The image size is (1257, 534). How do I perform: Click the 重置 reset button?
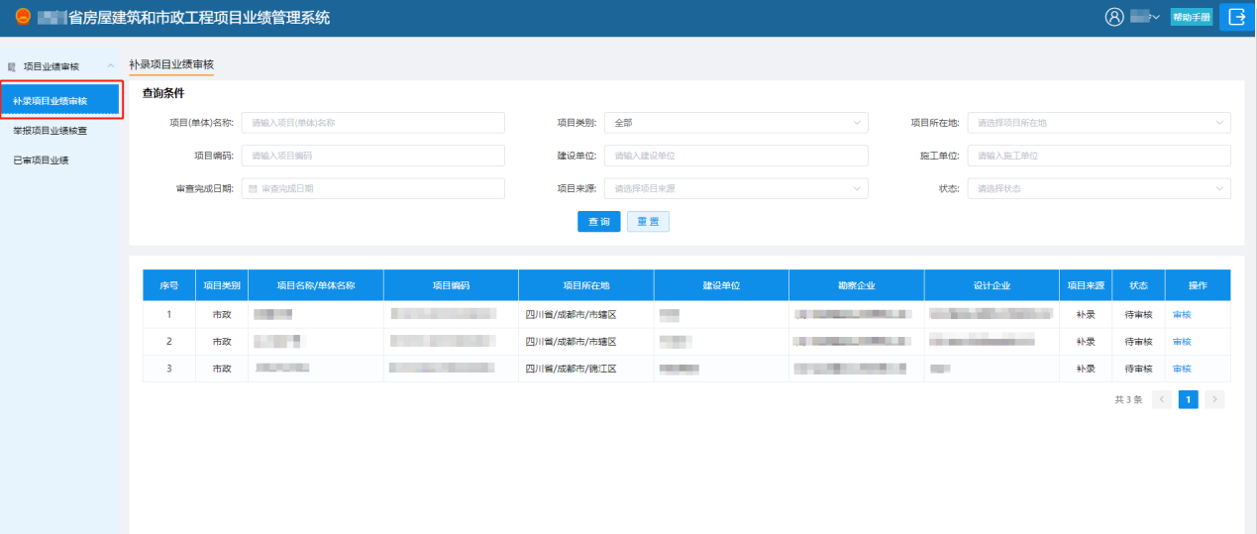pyautogui.click(x=648, y=222)
